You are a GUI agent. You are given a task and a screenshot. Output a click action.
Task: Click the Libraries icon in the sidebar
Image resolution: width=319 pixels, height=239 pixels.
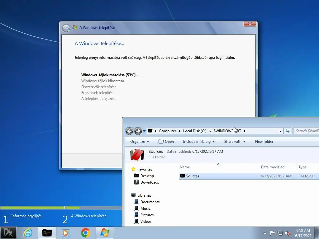pyautogui.click(x=133, y=195)
